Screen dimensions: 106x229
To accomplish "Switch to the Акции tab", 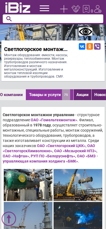I will point(82,95).
